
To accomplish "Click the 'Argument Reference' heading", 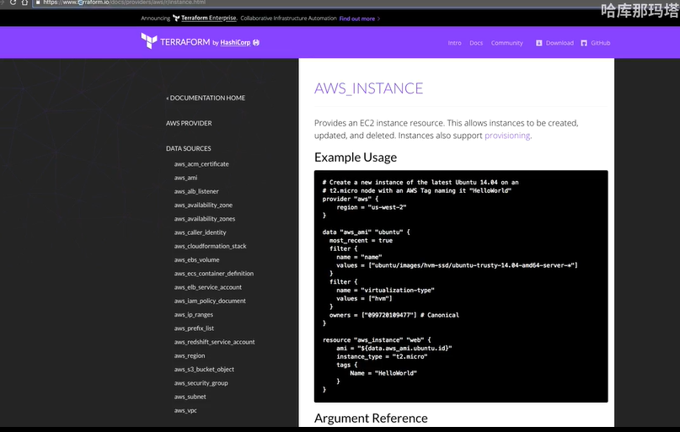I will coord(371,419).
